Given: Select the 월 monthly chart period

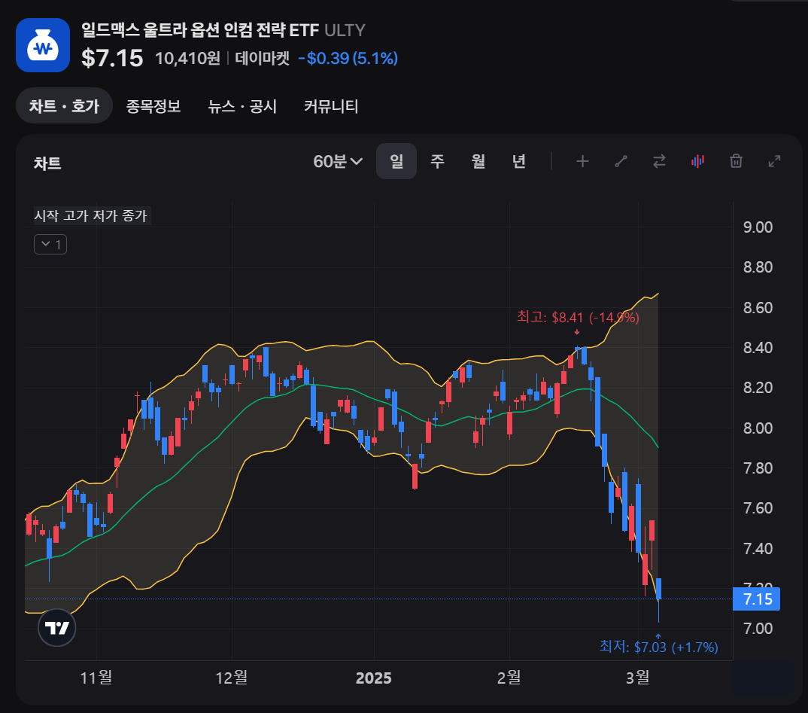Looking at the screenshot, I should [x=478, y=161].
